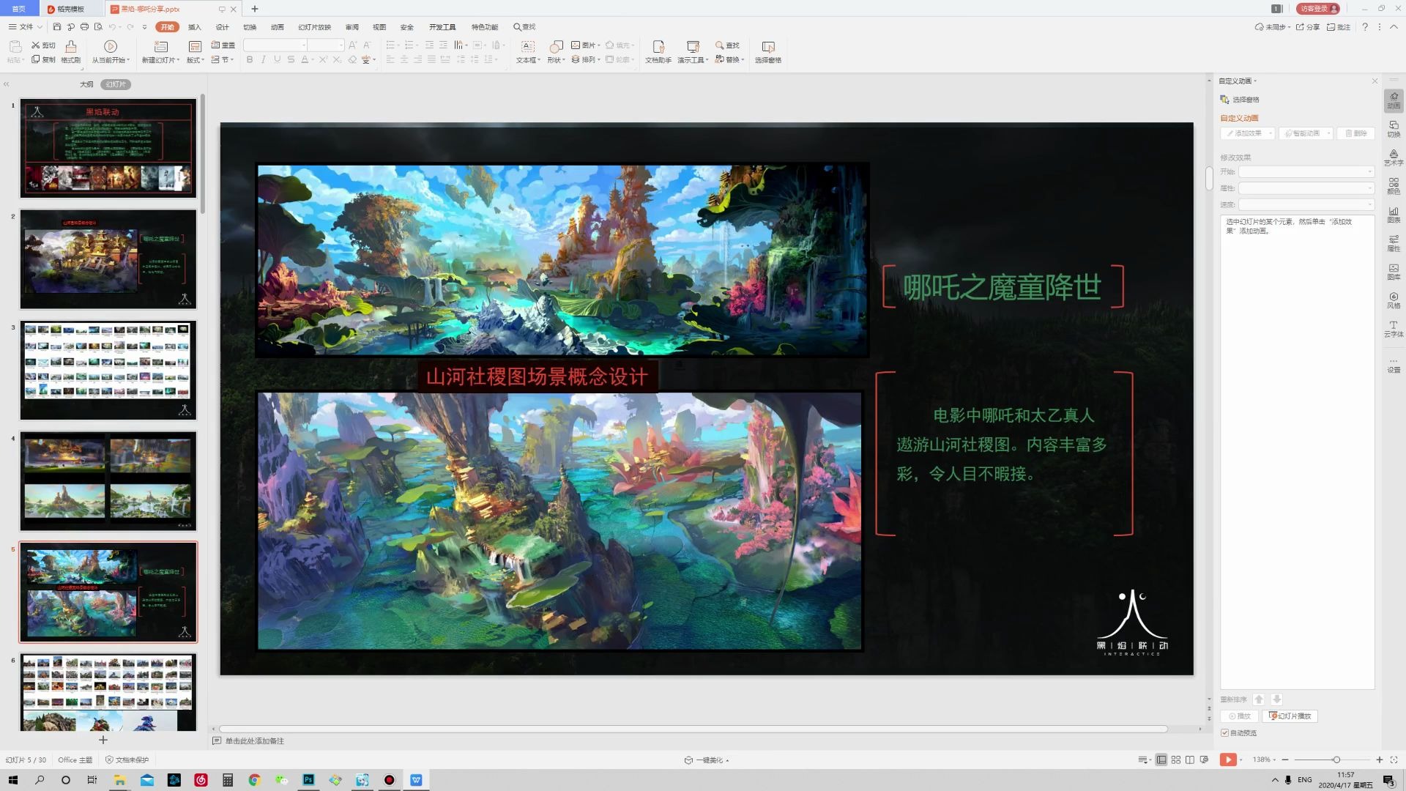Click the 复制 copy icon
This screenshot has height=791, width=1406.
(x=44, y=60)
